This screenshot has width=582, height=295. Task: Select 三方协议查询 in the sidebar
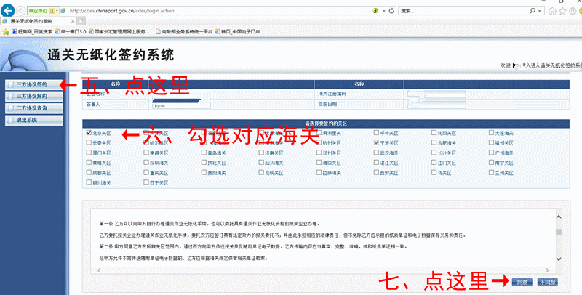point(31,108)
